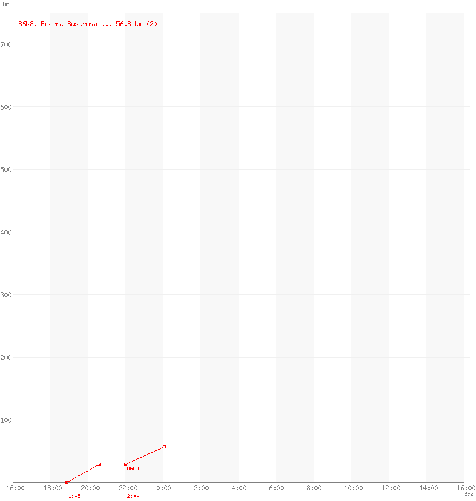This screenshot has width=476, height=501.
Task: Click the first data point marker on the baseline
Action: pyautogui.click(x=66, y=482)
